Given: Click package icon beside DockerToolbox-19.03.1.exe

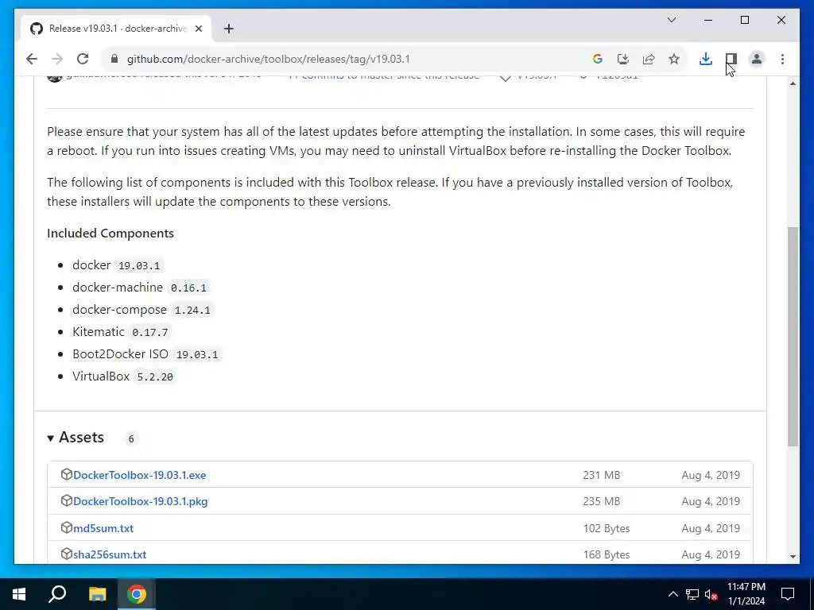Looking at the screenshot, I should 67,474.
